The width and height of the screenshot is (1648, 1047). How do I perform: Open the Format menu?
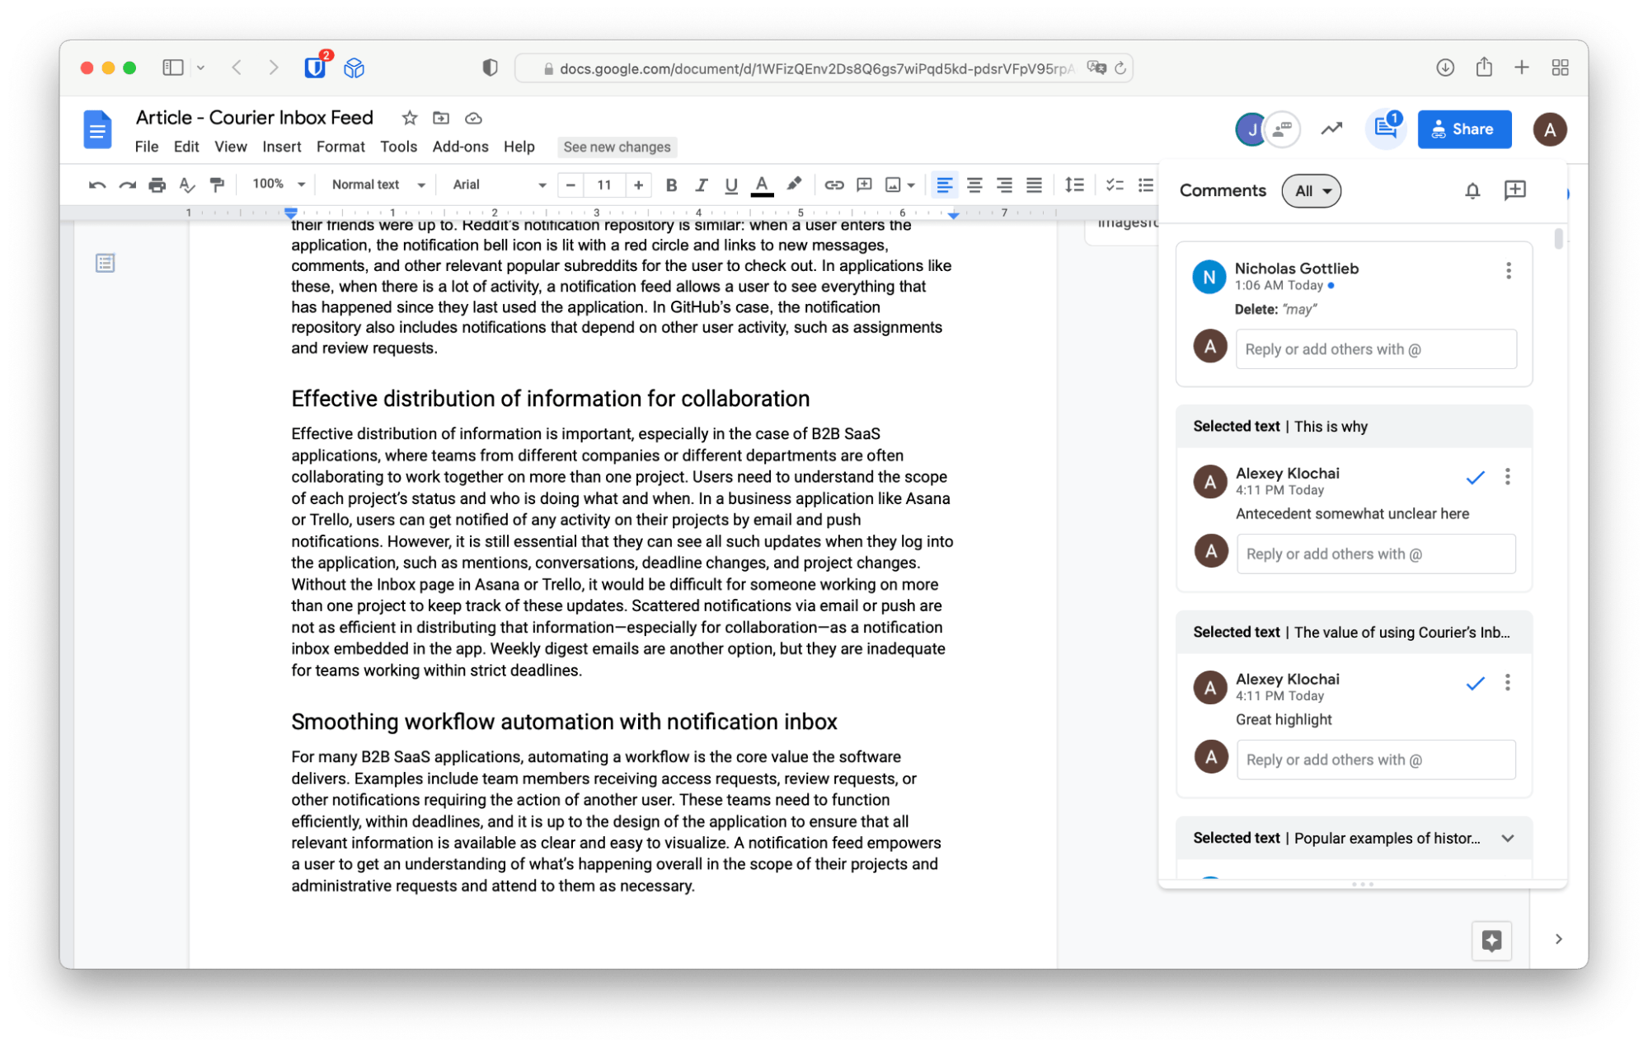pos(340,147)
